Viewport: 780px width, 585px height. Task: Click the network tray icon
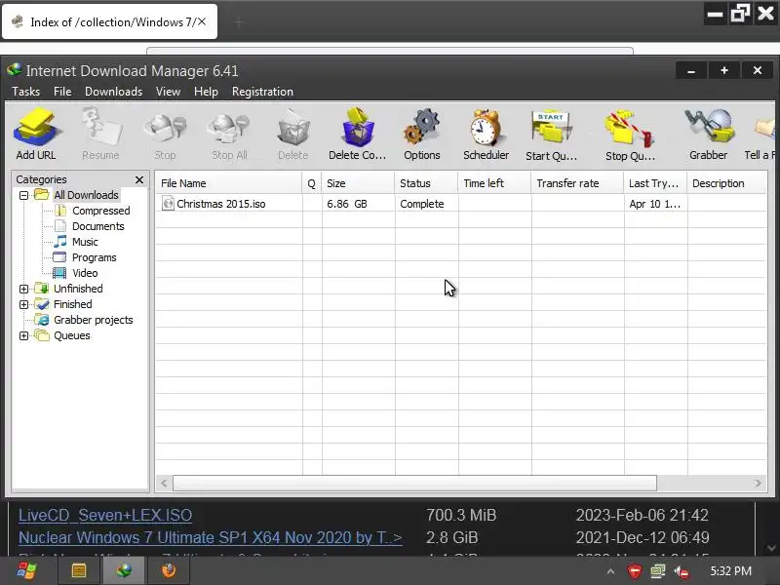tap(657, 571)
